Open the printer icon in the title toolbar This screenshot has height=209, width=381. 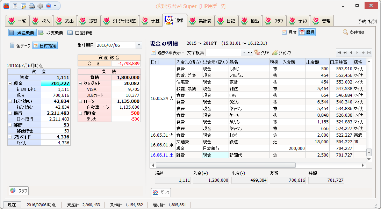pos(32,6)
